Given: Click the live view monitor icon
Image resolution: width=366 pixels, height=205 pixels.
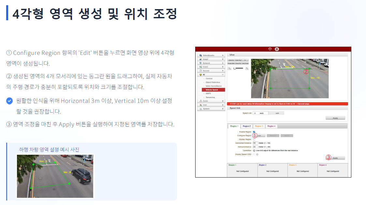Looking at the screenshot, I should click(x=270, y=49).
